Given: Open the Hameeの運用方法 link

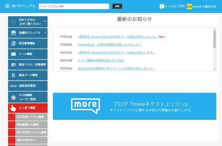Looking at the screenshot, I should [x=204, y=6].
